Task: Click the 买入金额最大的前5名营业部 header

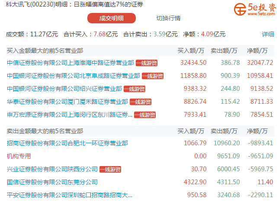Action: pos(45,51)
